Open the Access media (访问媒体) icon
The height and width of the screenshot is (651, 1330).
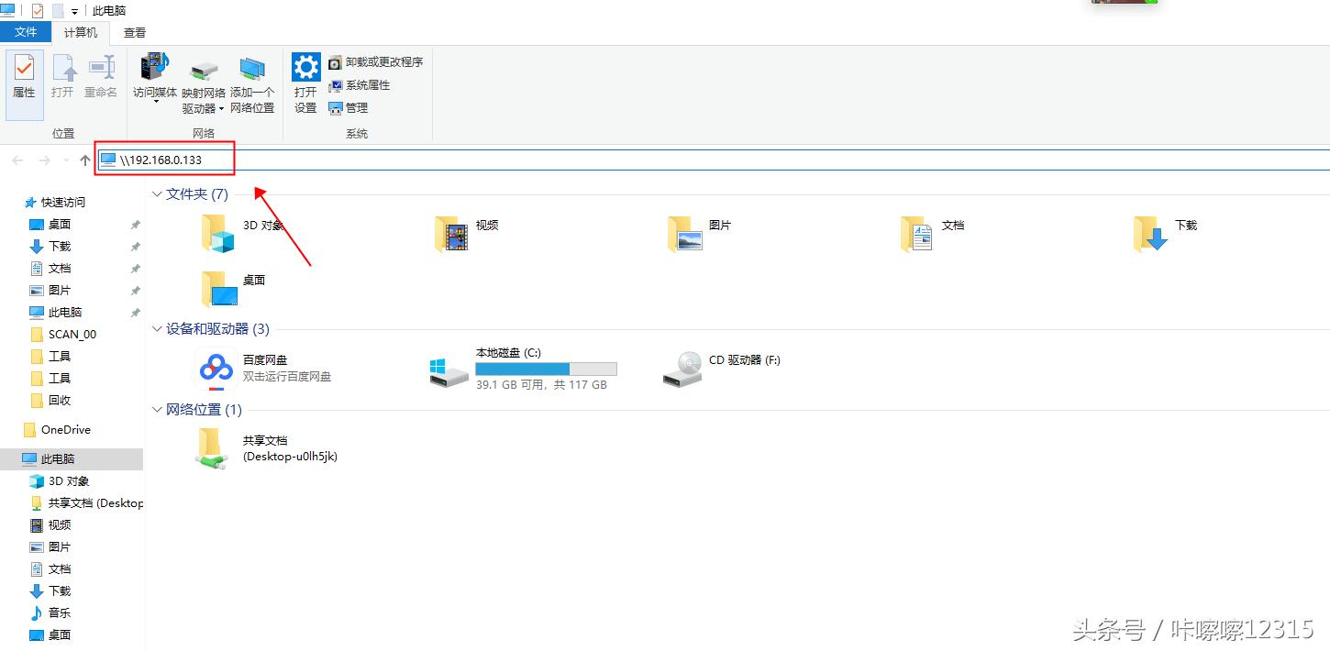[x=155, y=77]
